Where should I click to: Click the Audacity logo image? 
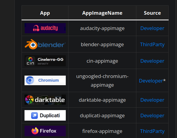pyautogui.click(x=45, y=28)
